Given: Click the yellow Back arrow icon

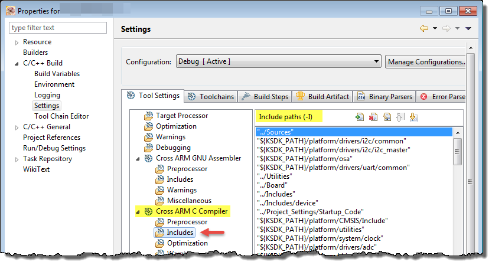Looking at the screenshot, I should point(423,28).
